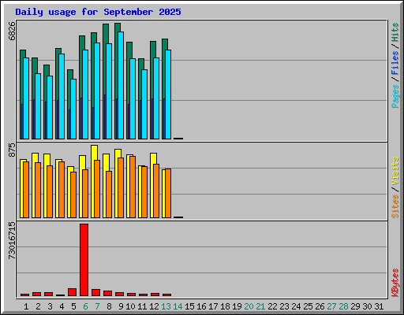Click the 'Daily usage for September 2025' title
Viewport: 404px width, 315px height.
coord(98,12)
